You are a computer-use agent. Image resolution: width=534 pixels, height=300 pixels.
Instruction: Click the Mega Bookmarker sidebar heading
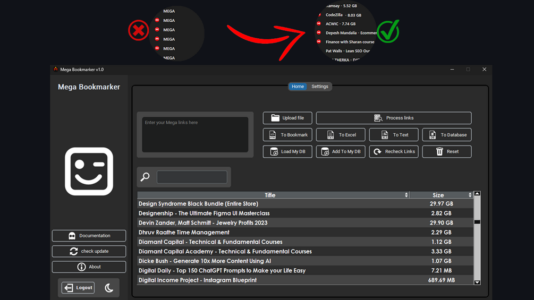point(89,87)
